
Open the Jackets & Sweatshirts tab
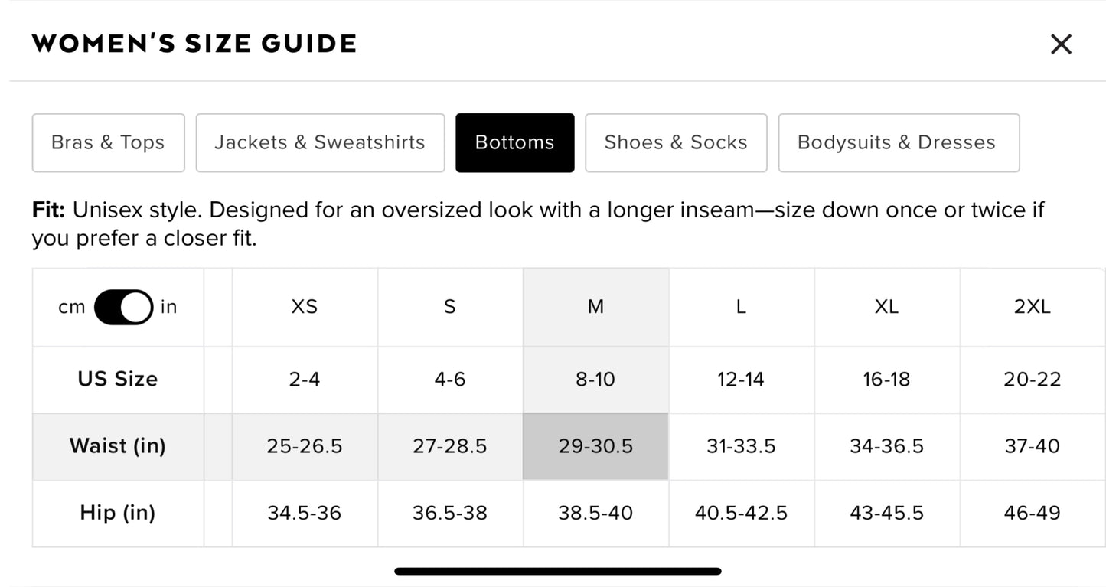tap(320, 143)
